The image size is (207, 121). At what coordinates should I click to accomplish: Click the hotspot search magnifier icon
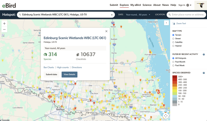20,15
